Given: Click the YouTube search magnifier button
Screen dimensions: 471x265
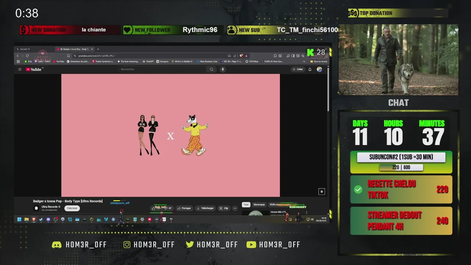Looking at the screenshot, I should (x=212, y=69).
